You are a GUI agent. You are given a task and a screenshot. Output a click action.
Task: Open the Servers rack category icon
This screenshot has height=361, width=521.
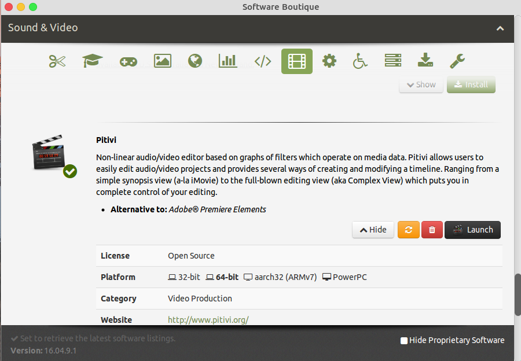click(393, 60)
